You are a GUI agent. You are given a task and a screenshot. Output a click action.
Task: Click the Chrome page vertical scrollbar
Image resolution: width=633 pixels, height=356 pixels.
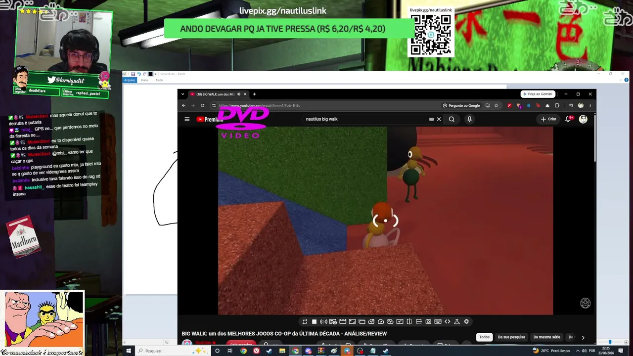click(x=595, y=138)
